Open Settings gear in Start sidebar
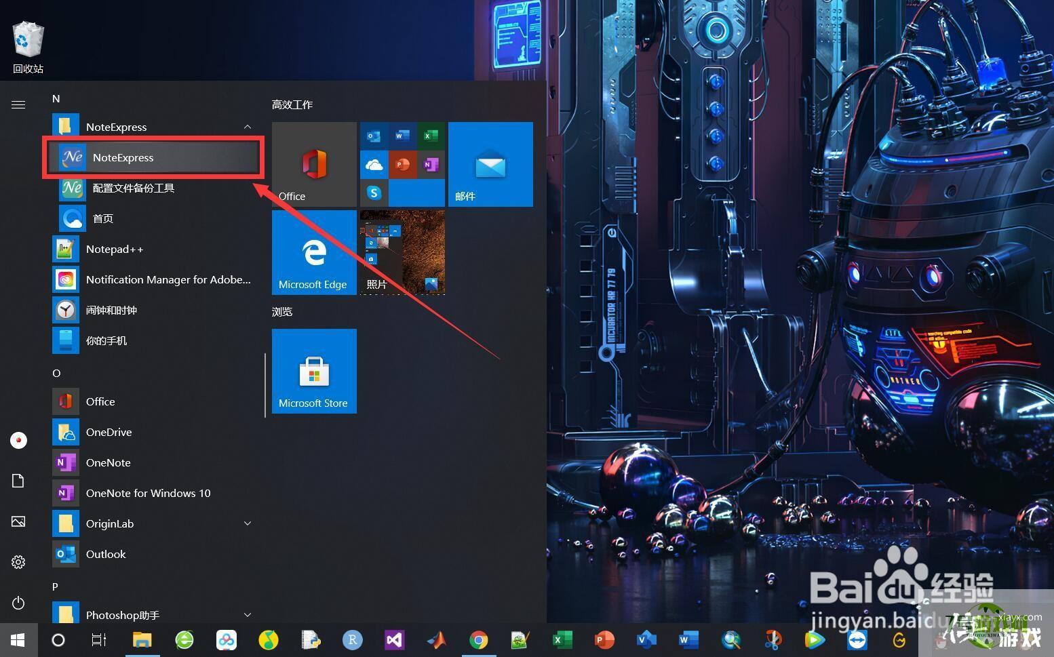Image resolution: width=1054 pixels, height=657 pixels. (x=18, y=562)
